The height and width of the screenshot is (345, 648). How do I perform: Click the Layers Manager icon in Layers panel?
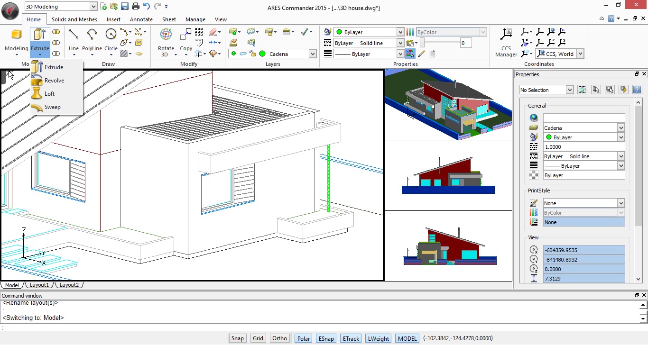point(233,31)
